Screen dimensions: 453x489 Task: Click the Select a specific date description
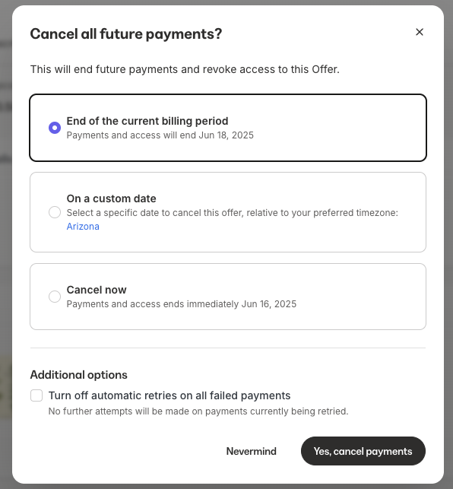(233, 213)
